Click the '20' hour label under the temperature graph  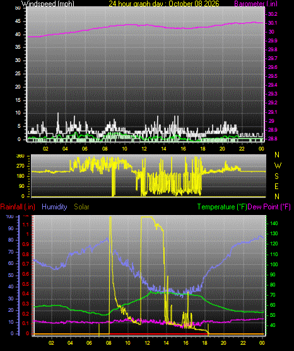(x=223, y=343)
